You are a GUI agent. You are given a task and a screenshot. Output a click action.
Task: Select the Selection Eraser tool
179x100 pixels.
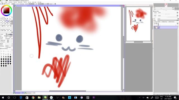pyautogui.click(x=10, y=23)
